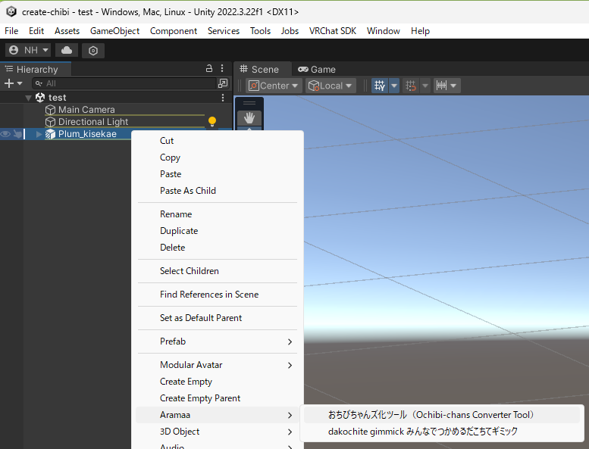
Task: Choose Create Empty from context menu
Action: coord(218,382)
